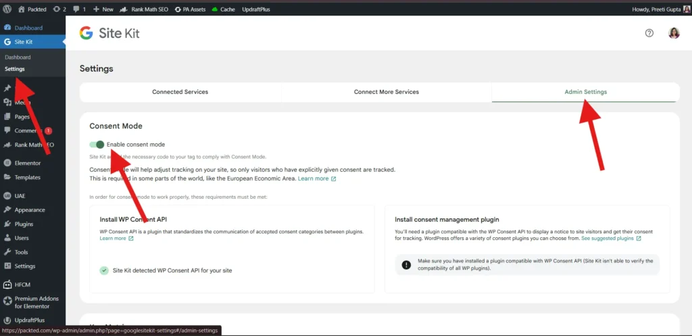The width and height of the screenshot is (692, 336).
Task: Click the green check mark status icon
Action: [103, 270]
